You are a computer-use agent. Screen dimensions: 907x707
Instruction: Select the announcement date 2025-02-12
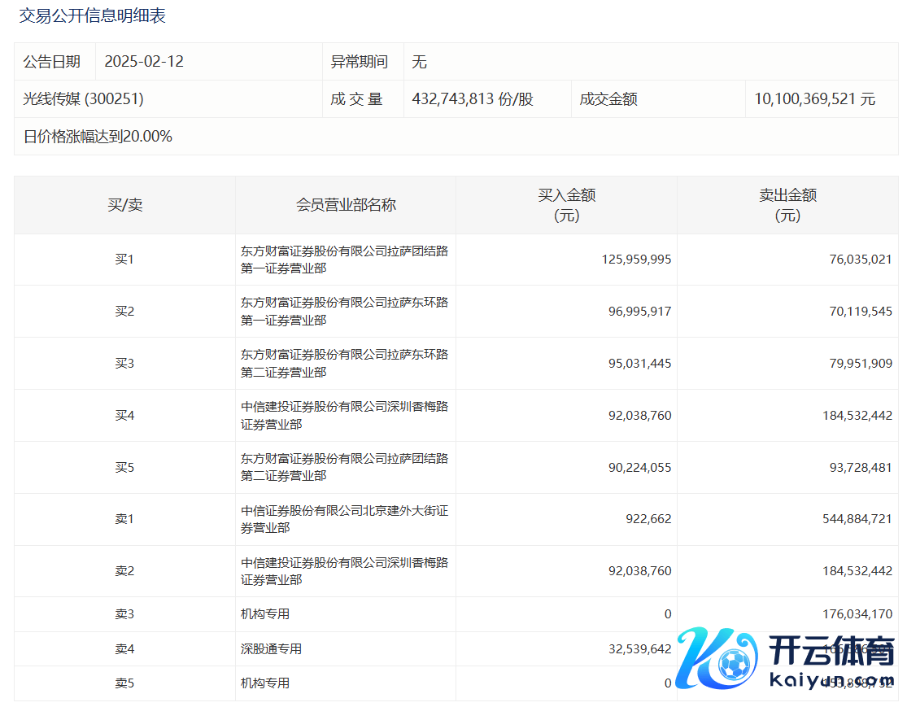(144, 62)
